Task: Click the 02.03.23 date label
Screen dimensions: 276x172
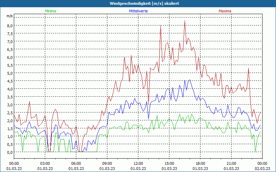Action: coord(262,169)
